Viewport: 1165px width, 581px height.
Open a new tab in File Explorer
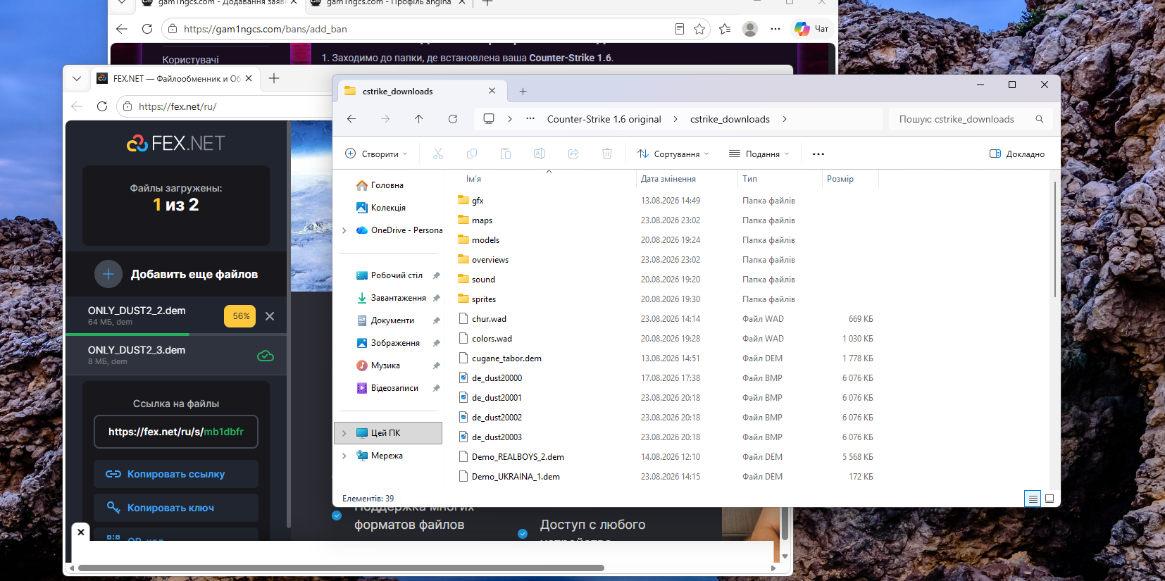[523, 91]
